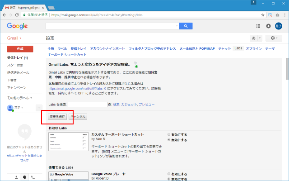This screenshot has height=181, width=289.
Task: Click the red 作成 compose button
Action: [20, 49]
